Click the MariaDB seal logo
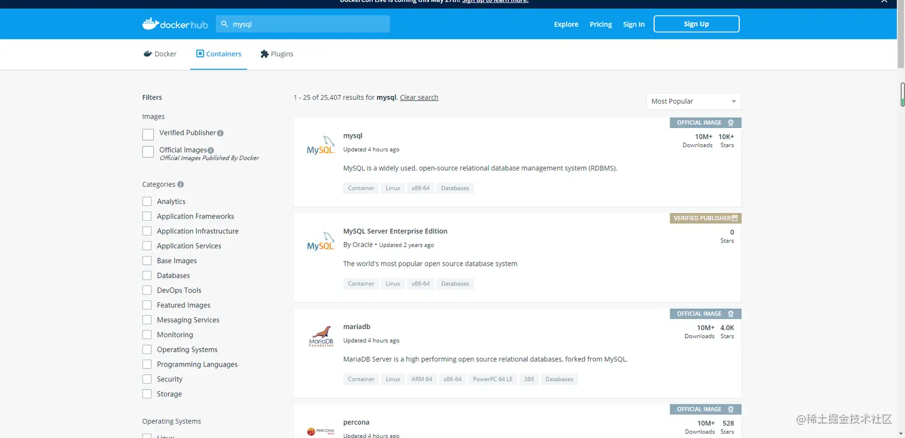This screenshot has height=438, width=905. pyautogui.click(x=321, y=337)
